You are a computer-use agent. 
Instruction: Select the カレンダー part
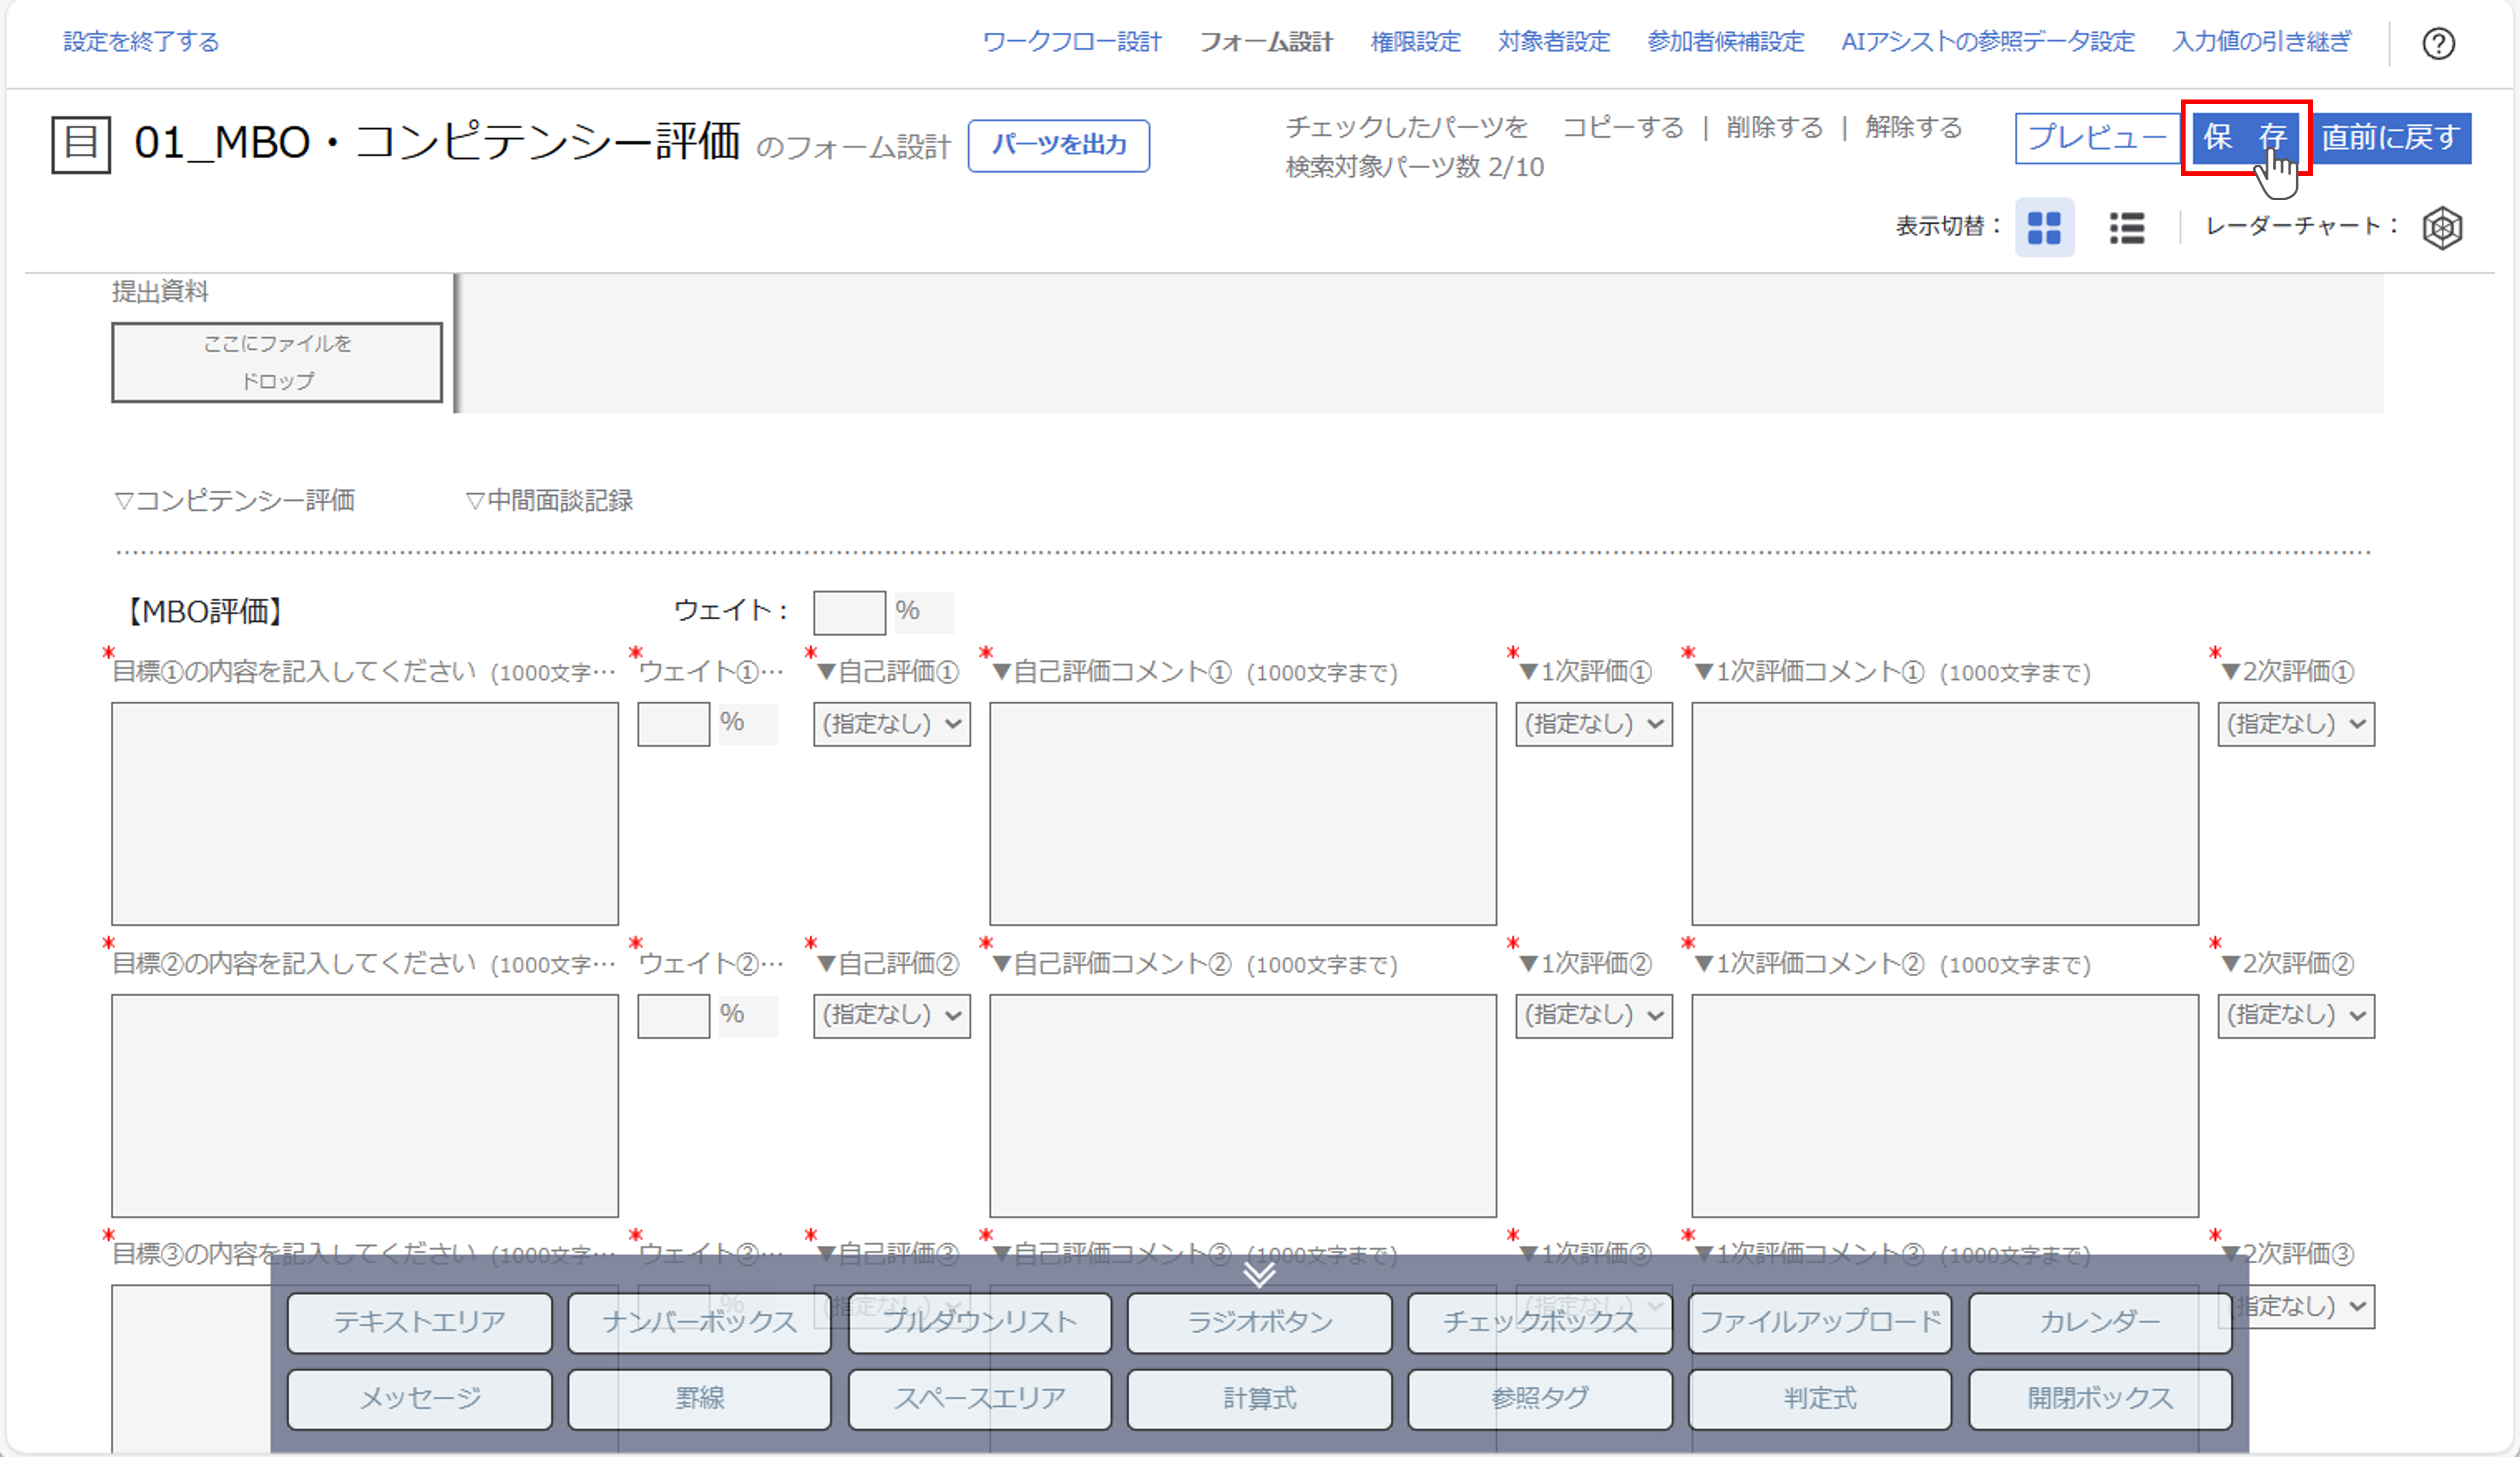tap(2100, 1322)
